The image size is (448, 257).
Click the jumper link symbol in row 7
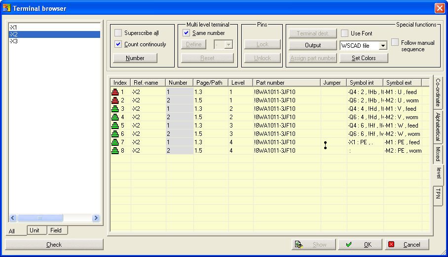[x=326, y=145]
